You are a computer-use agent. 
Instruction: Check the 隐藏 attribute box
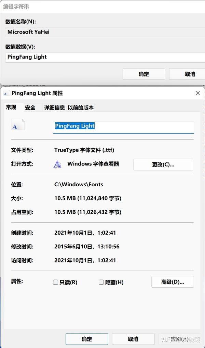tap(101, 282)
